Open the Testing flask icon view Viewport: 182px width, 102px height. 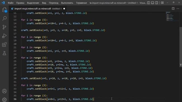5,53
